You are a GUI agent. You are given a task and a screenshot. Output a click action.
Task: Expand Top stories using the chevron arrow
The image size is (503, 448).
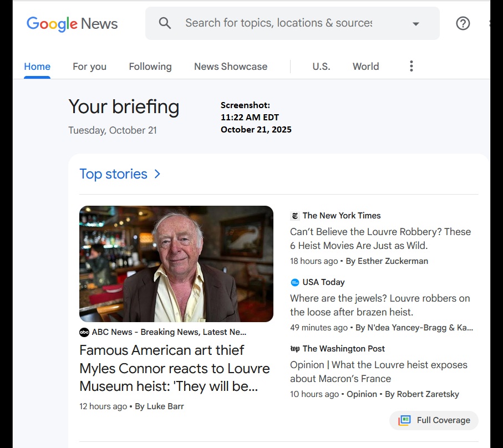(157, 174)
